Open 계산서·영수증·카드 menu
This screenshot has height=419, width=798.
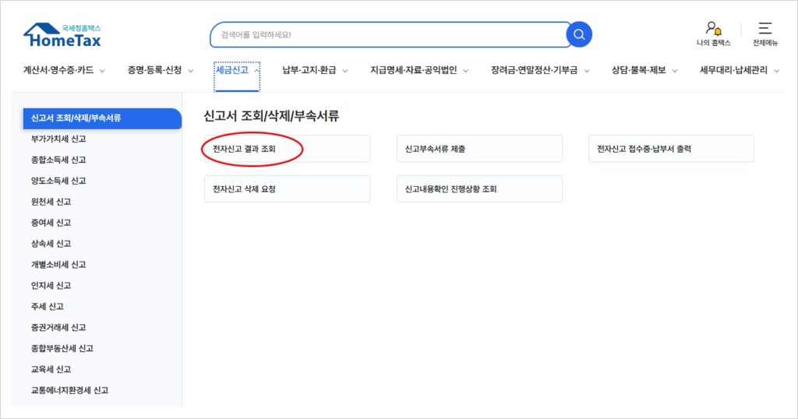pyautogui.click(x=58, y=70)
